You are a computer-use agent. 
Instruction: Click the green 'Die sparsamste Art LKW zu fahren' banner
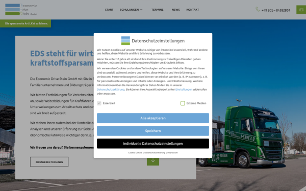(x=25, y=23)
